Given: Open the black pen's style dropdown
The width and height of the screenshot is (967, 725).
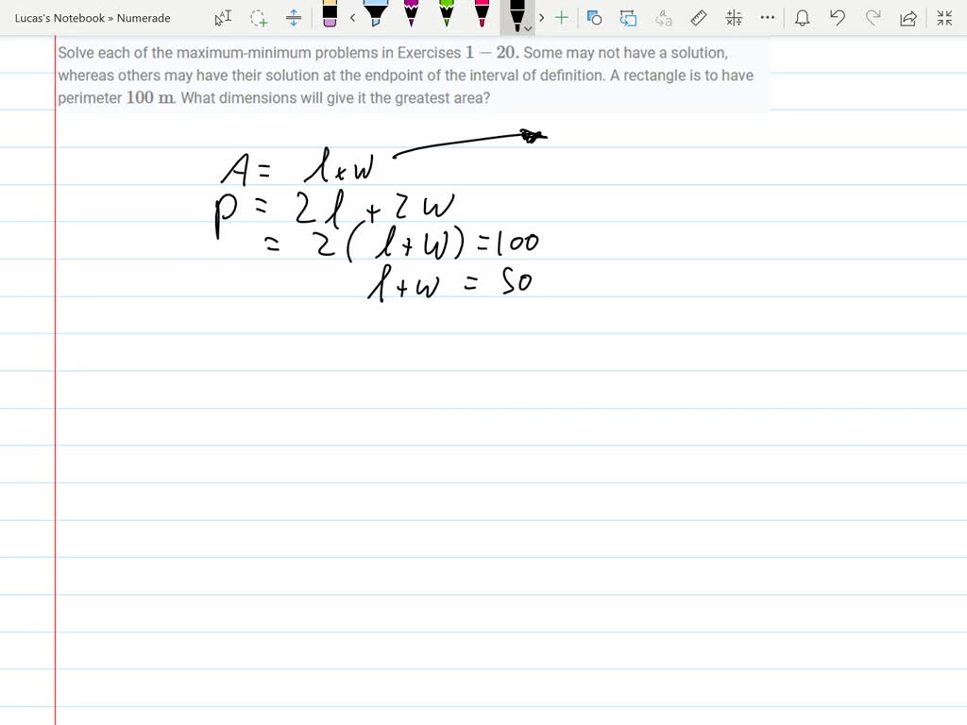Looking at the screenshot, I should click(x=530, y=24).
